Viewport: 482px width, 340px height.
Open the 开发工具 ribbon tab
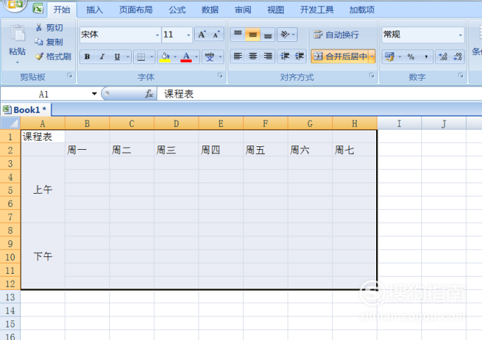click(x=317, y=10)
